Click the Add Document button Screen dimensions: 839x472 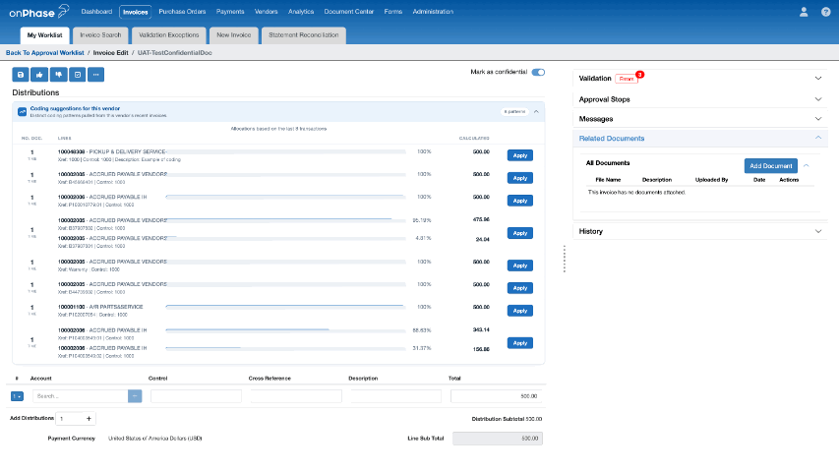(770, 166)
